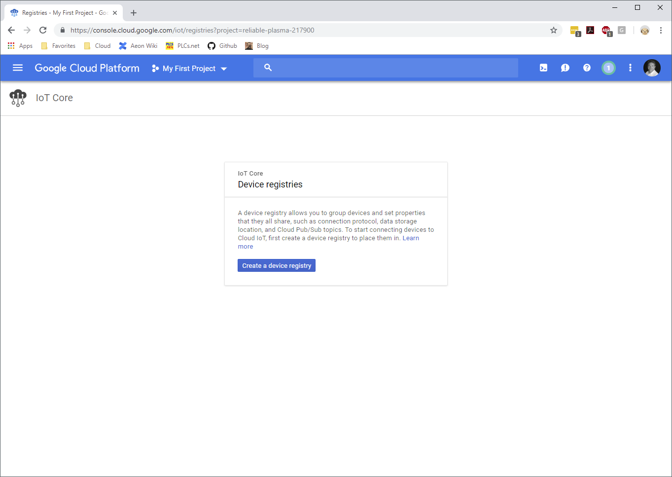Click the grey G extension icon

pos(622,30)
